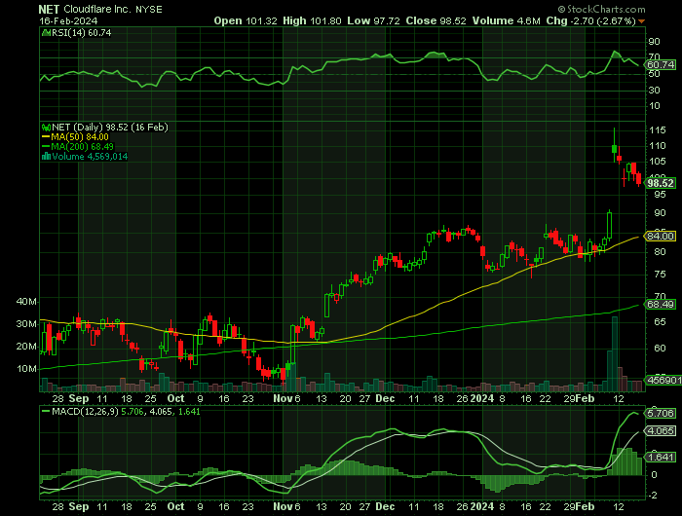
Task: Click the 30 label on RSI axis
Action: pos(654,90)
